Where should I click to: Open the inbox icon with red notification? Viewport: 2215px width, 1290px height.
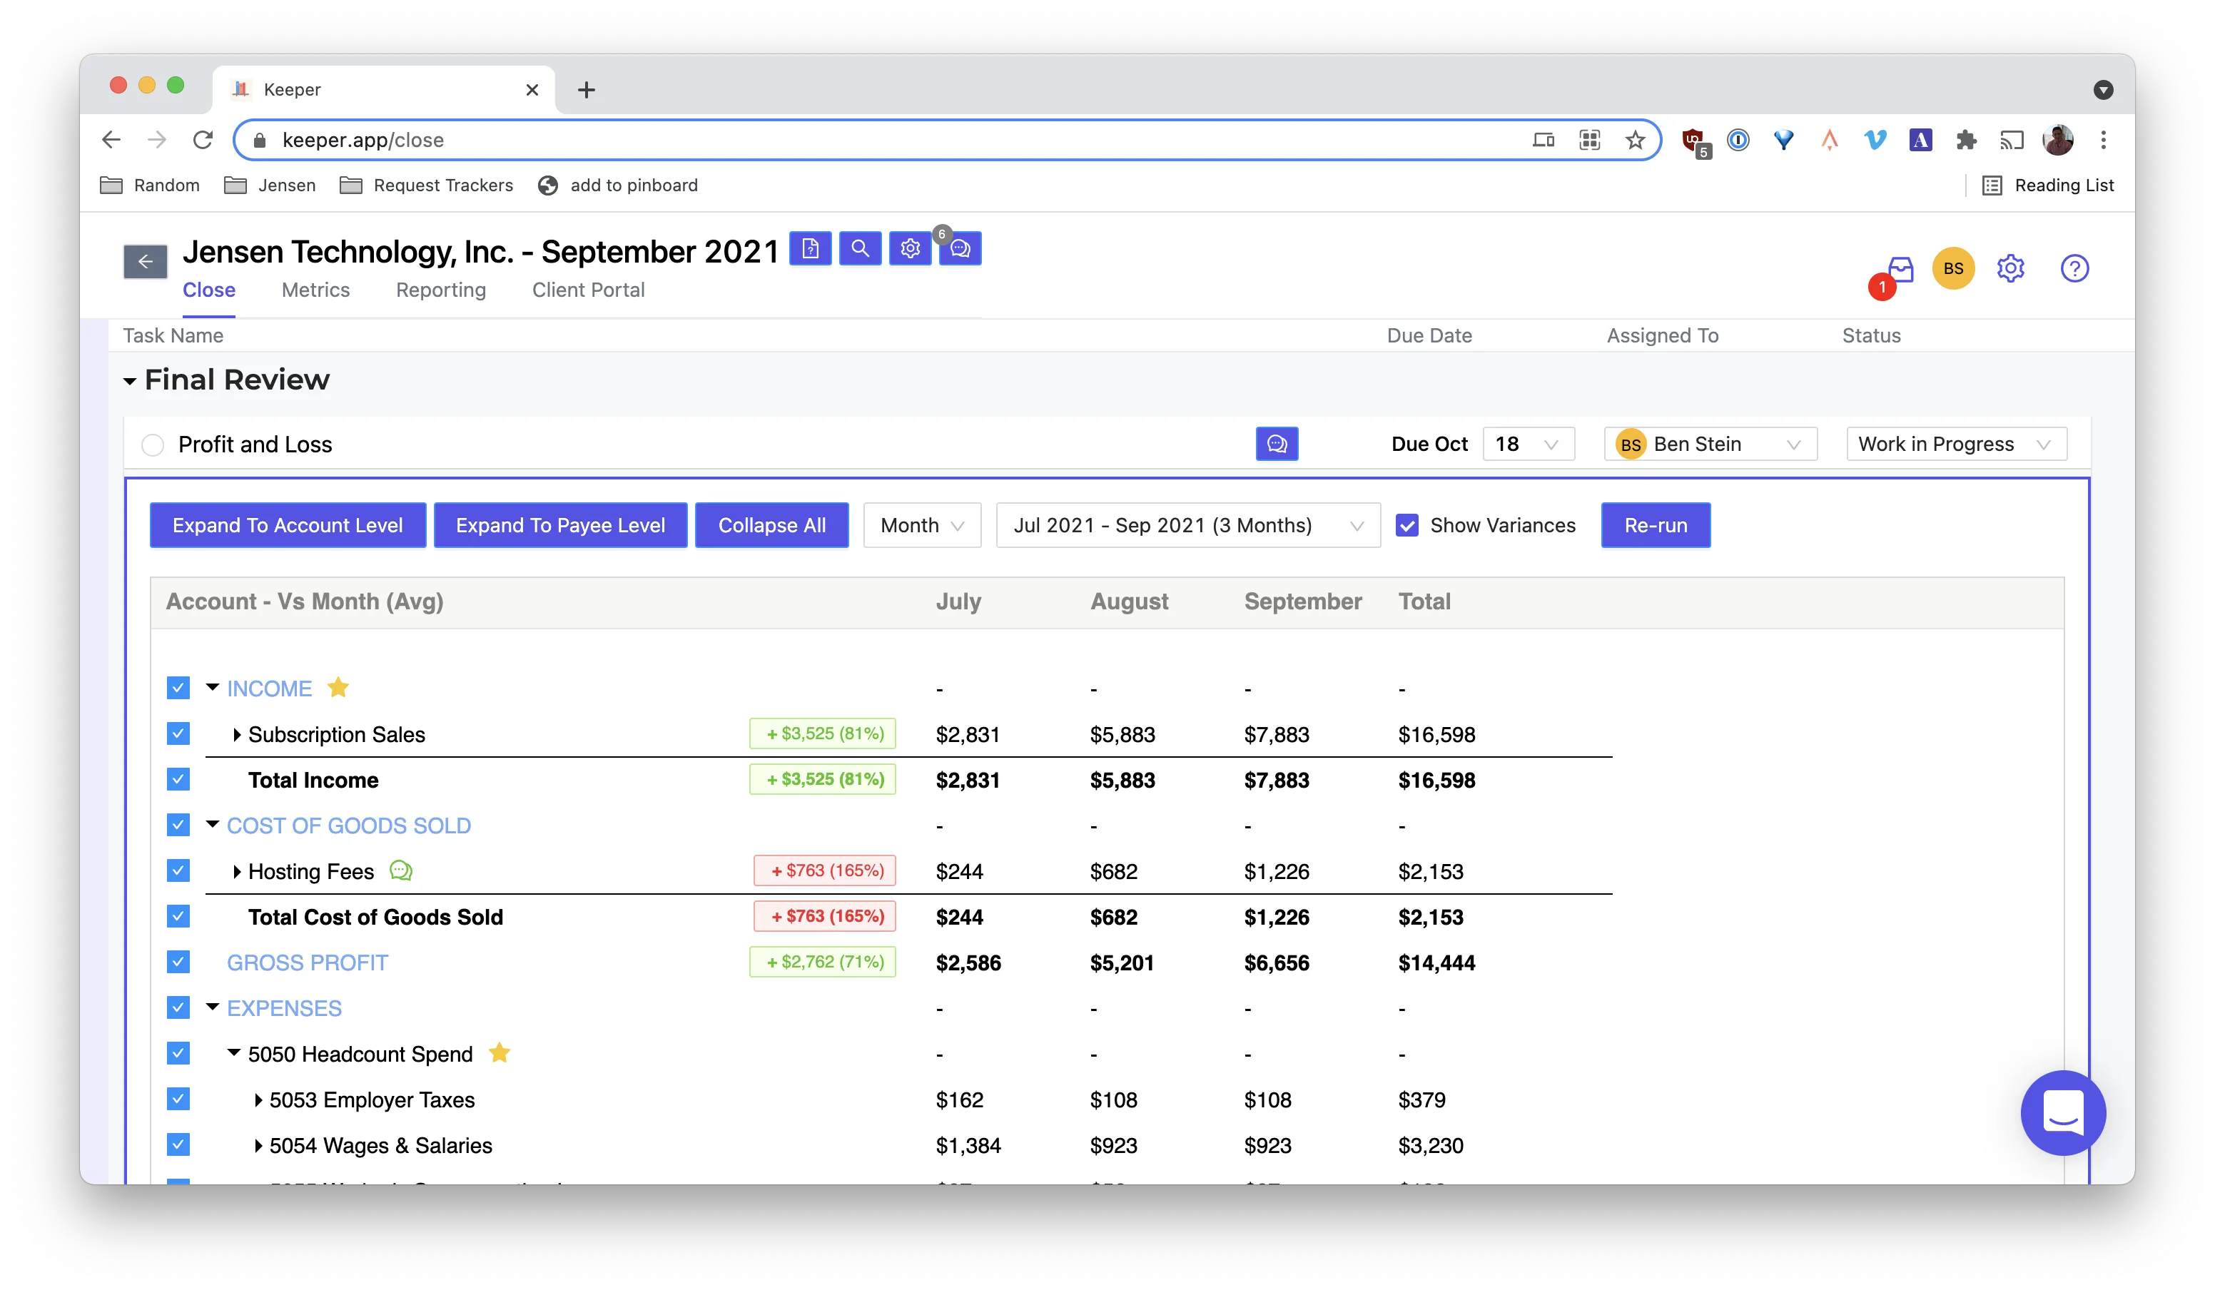click(x=1900, y=269)
